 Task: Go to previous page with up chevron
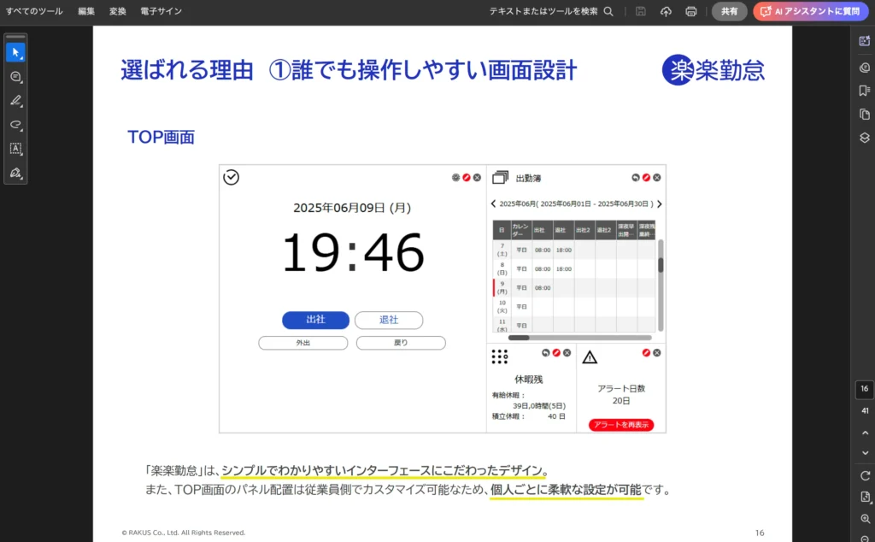click(865, 433)
